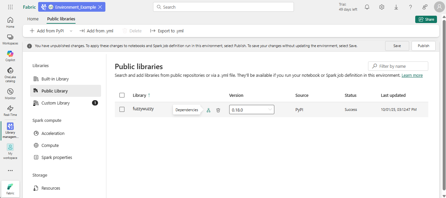446x198 pixels.
Task: Click the Dependencies icon for fuzzywuzzy
Action: coord(208,110)
